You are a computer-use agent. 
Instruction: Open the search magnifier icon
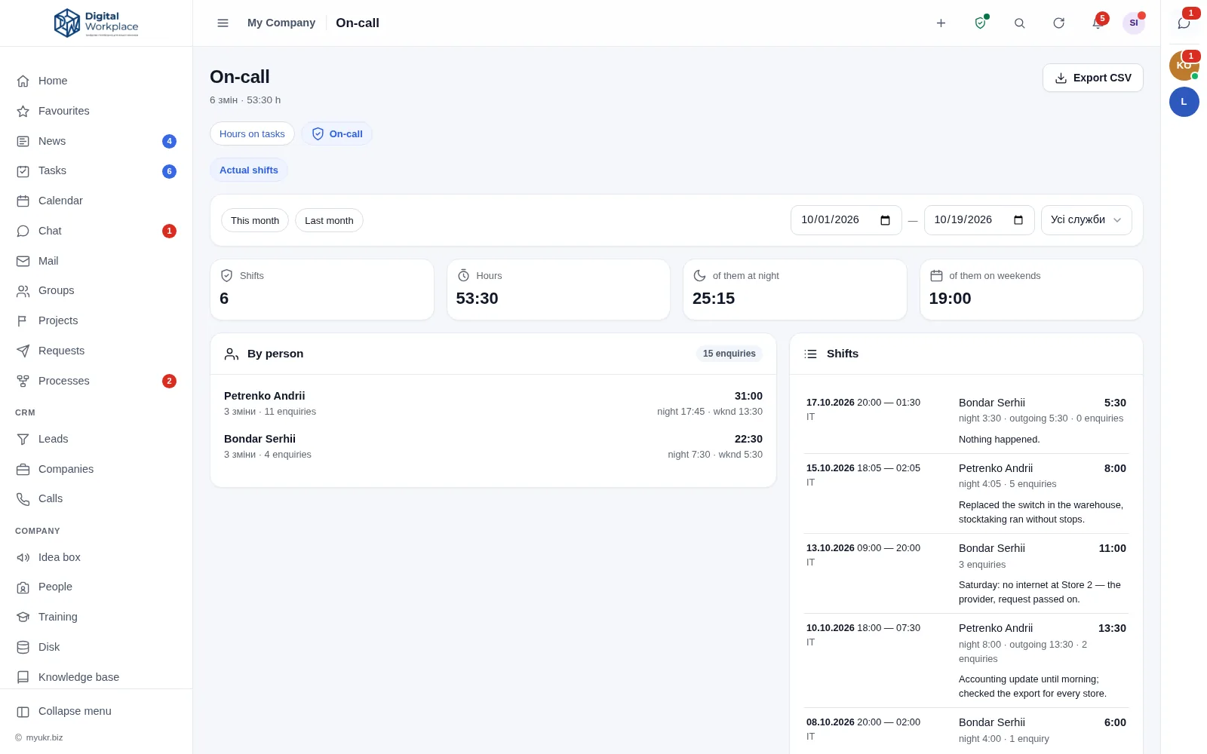[1019, 23]
